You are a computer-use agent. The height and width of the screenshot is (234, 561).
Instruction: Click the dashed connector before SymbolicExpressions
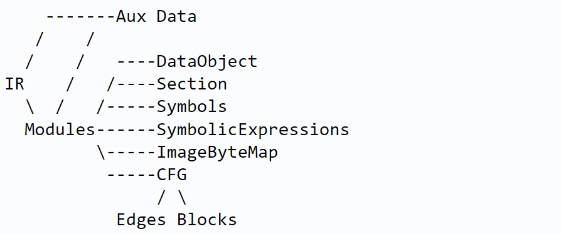point(127,130)
